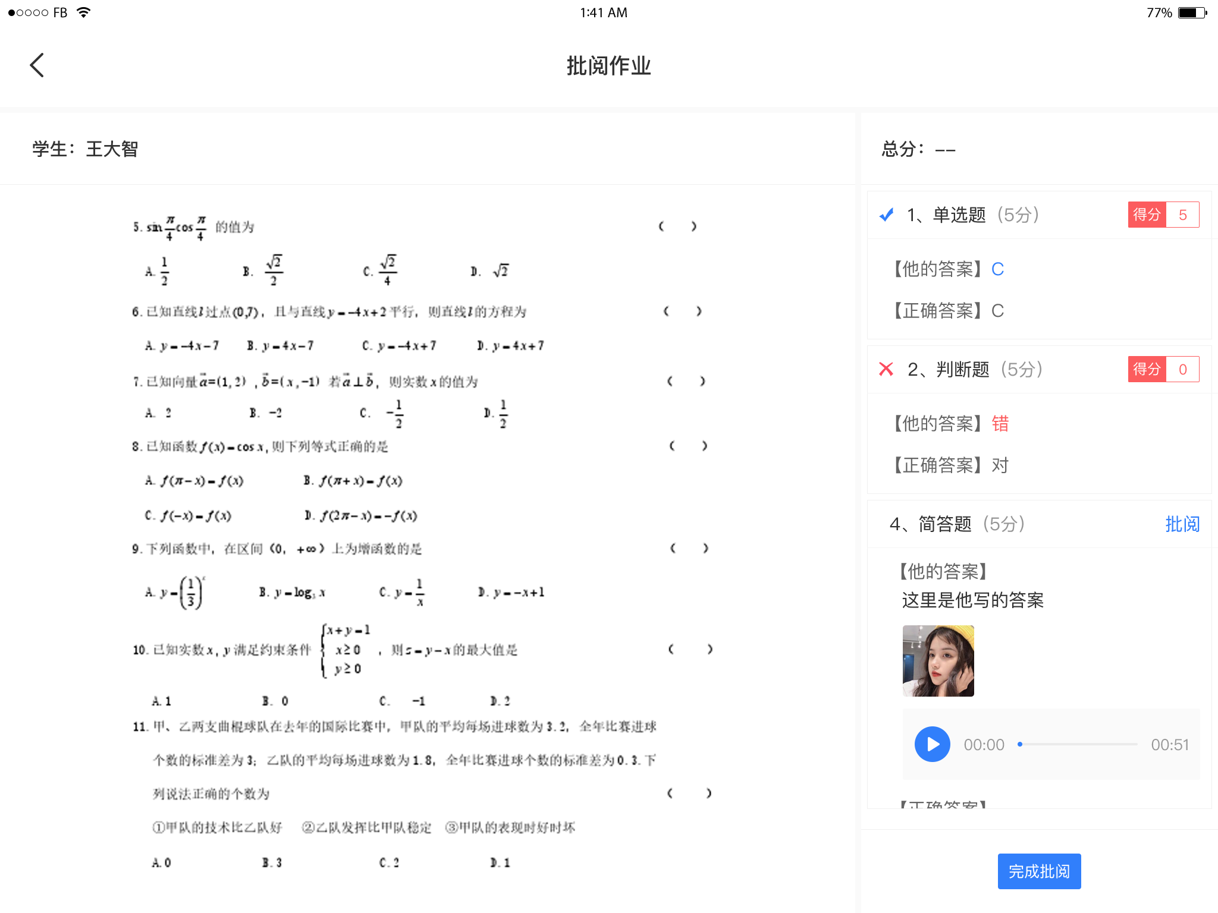This screenshot has height=913, width=1218.
Task: Tap the 1:41 AM clock in status bar
Action: pos(604,12)
